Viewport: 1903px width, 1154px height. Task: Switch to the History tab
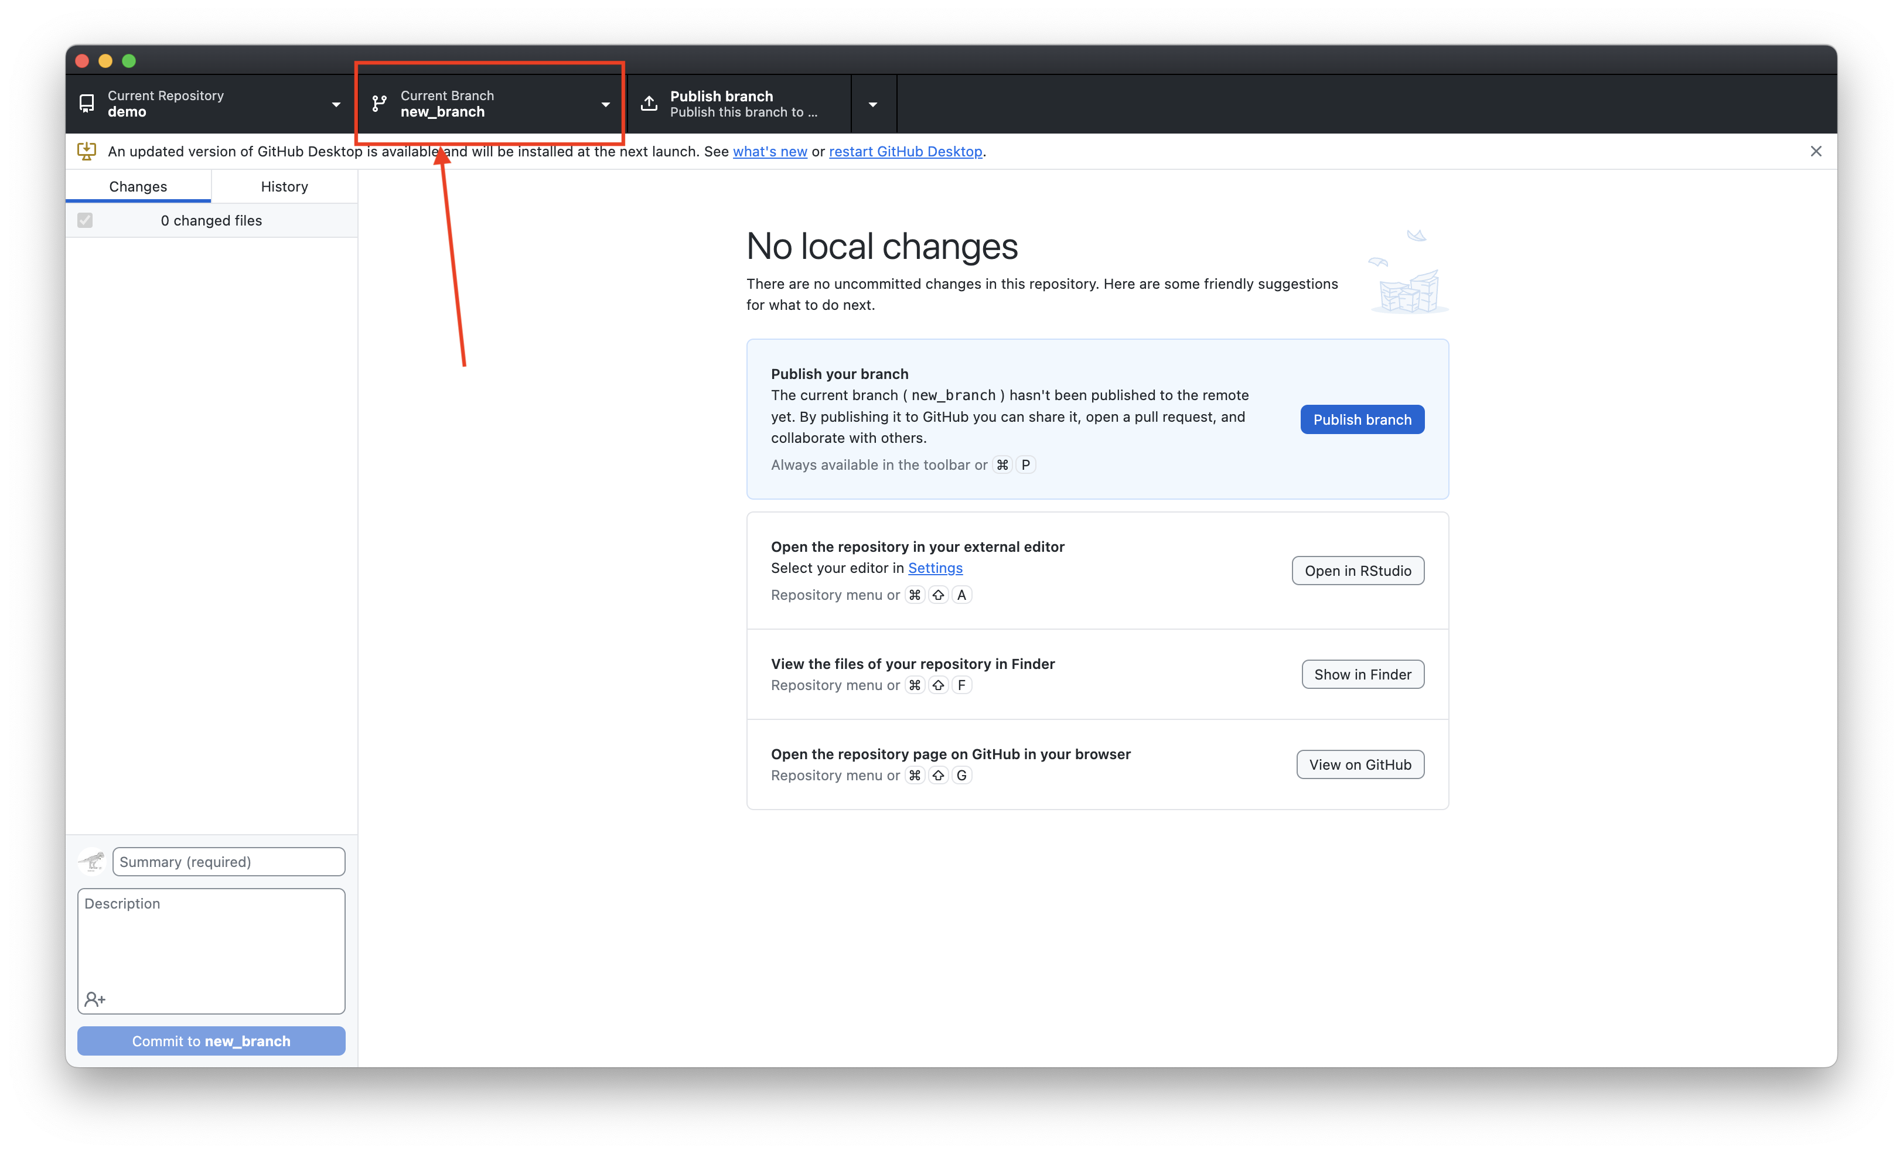click(284, 186)
